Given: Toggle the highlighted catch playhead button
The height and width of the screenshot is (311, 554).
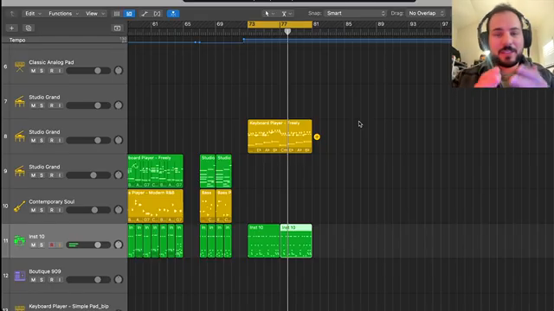Looking at the screenshot, I should (x=173, y=14).
